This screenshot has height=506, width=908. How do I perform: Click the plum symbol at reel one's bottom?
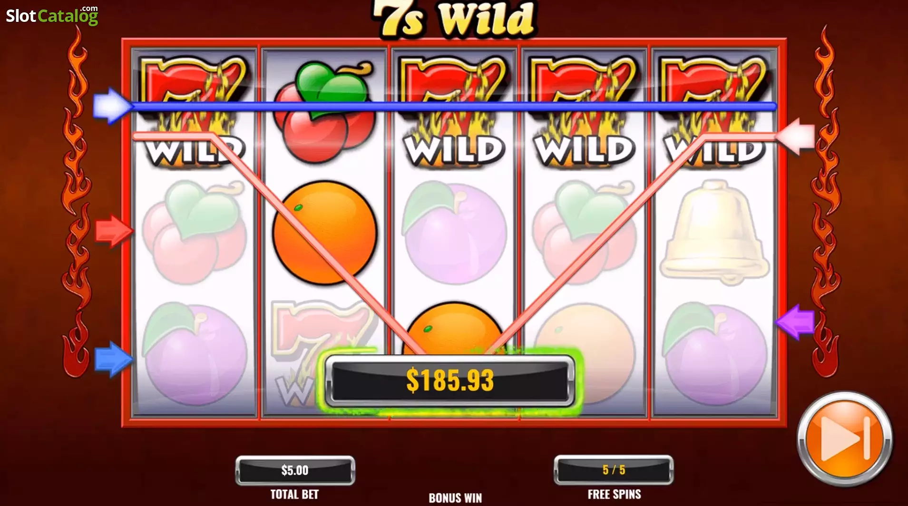(x=194, y=355)
